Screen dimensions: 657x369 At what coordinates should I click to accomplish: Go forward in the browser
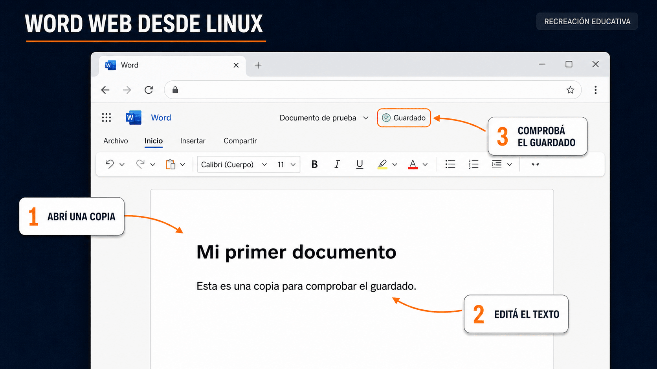[127, 90]
